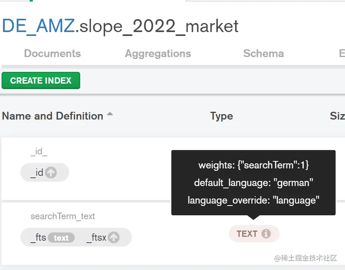The image size is (345, 270).
Task: Click the sort caret next to Name and Definition
Action: [x=110, y=114]
